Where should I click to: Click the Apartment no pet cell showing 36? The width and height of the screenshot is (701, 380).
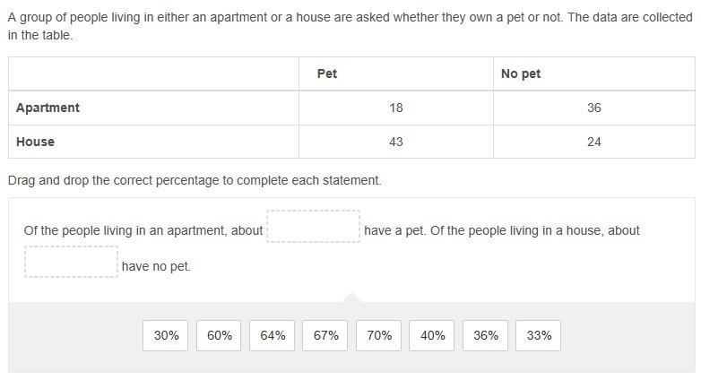click(594, 108)
